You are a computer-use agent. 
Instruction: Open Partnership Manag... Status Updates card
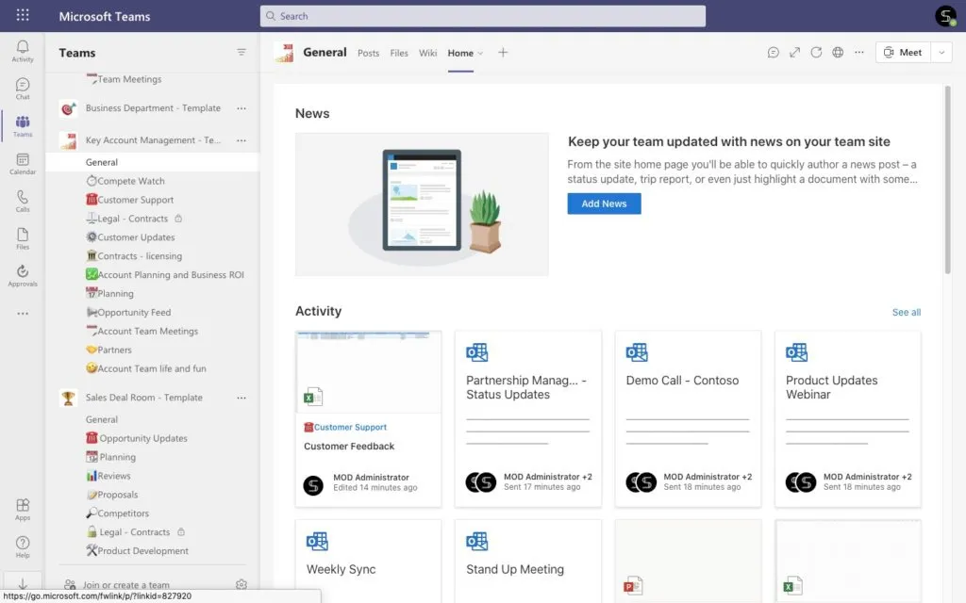pos(528,419)
